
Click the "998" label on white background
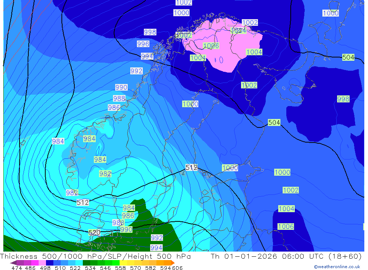(150, 32)
